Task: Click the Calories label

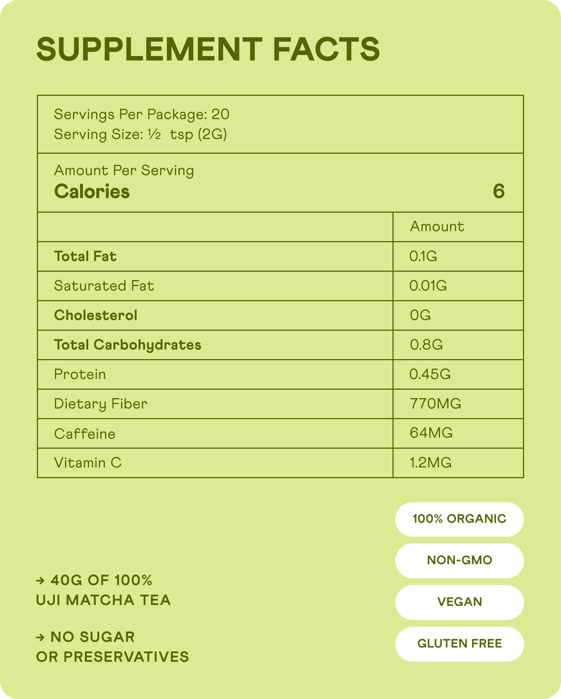Action: click(x=92, y=192)
